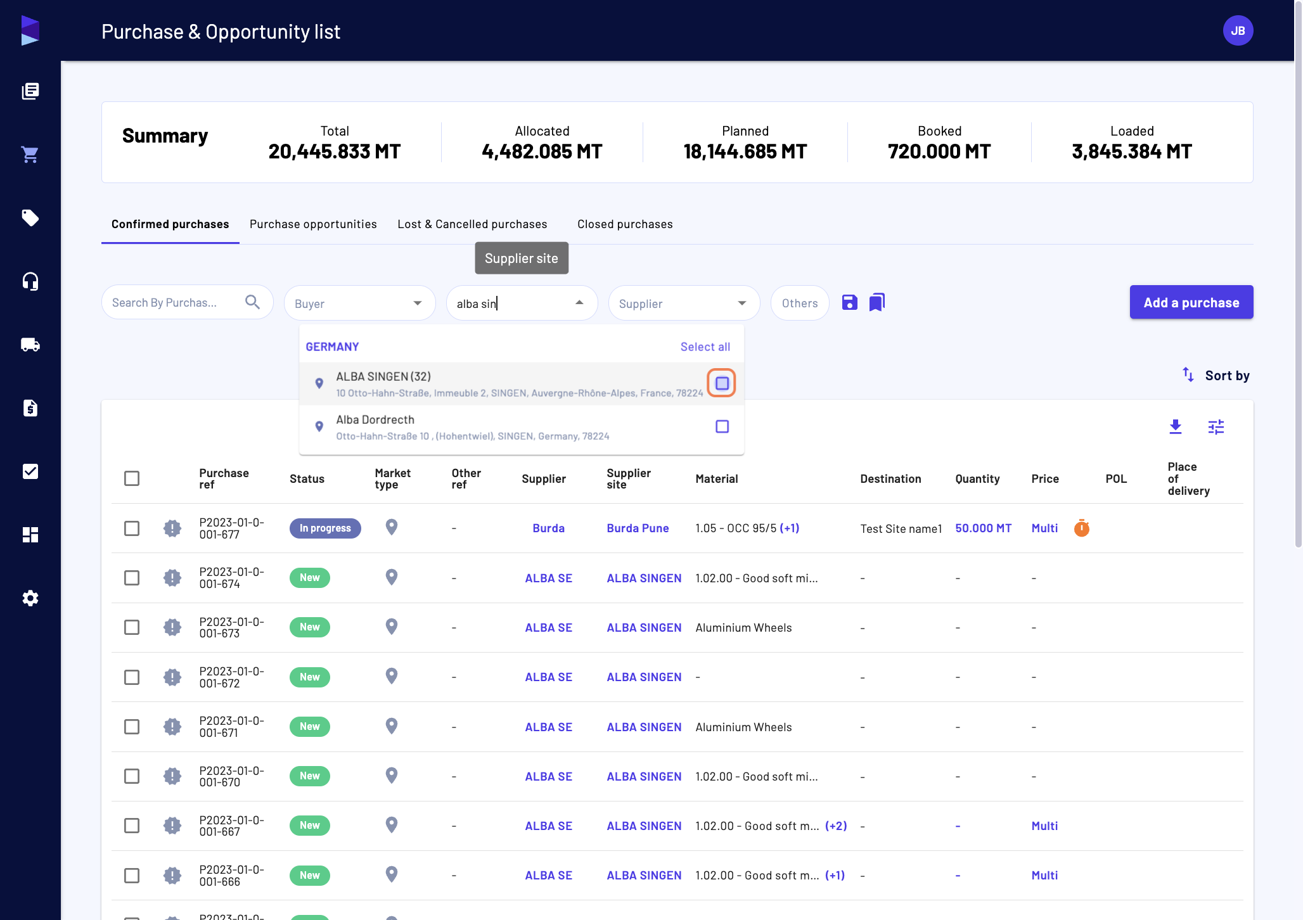
Task: Select row checkbox for P2023-01-0-001-677
Action: tap(131, 528)
